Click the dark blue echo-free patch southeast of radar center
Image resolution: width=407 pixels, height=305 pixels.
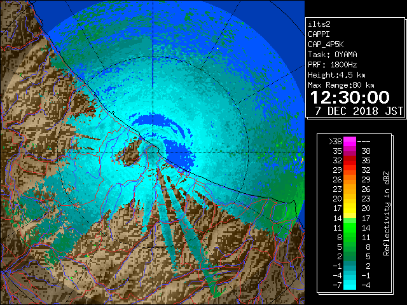[181, 156]
